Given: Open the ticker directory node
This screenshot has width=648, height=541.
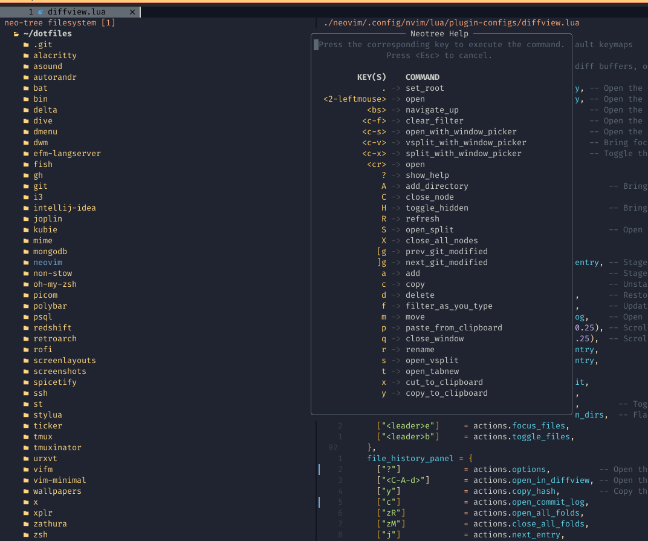Looking at the screenshot, I should click(x=48, y=425).
